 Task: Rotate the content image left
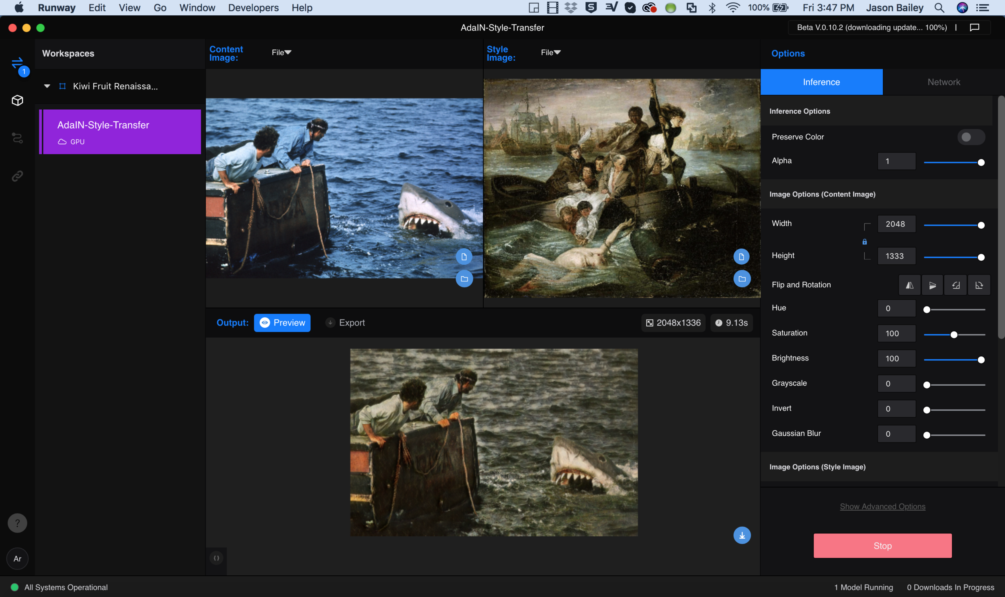956,285
